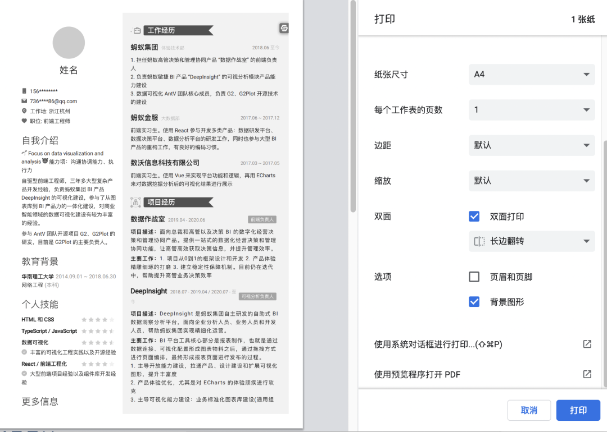This screenshot has width=607, height=432.
Task: Click the print preview vertical scrollbar
Action: [x=352, y=106]
